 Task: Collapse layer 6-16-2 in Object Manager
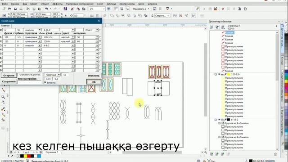(x=216, y=120)
